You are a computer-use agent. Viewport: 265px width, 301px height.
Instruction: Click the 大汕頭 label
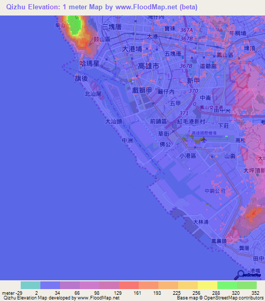(113, 122)
